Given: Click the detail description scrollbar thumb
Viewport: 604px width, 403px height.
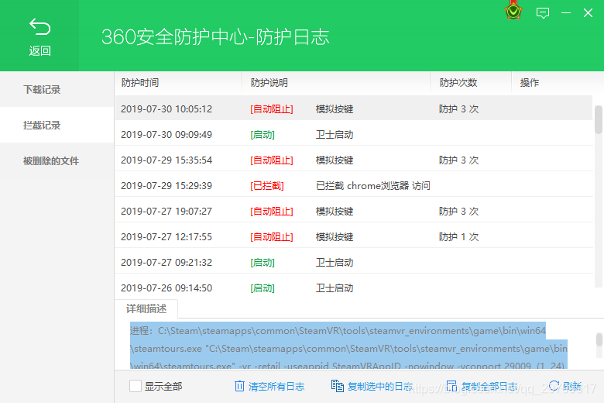Looking at the screenshot, I should click(599, 339).
